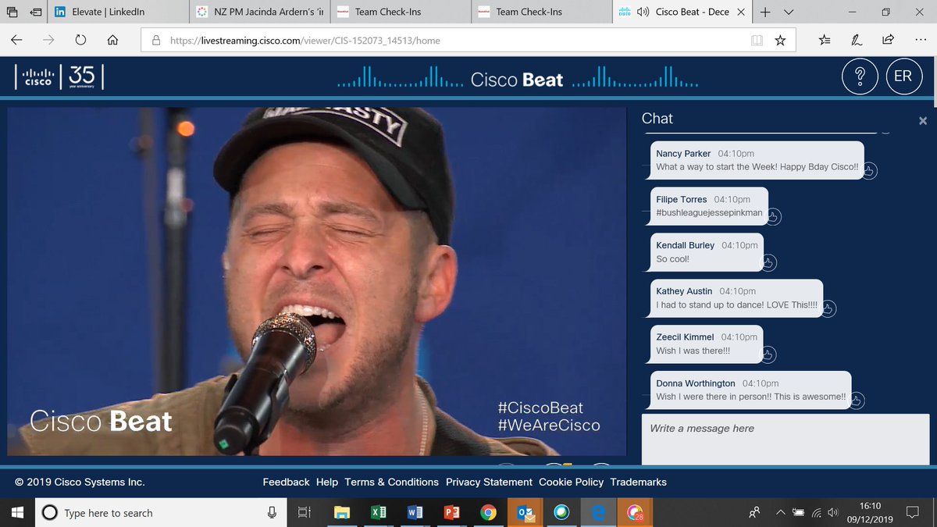
Task: Like Donna Worthington's chat message
Action: 857,401
